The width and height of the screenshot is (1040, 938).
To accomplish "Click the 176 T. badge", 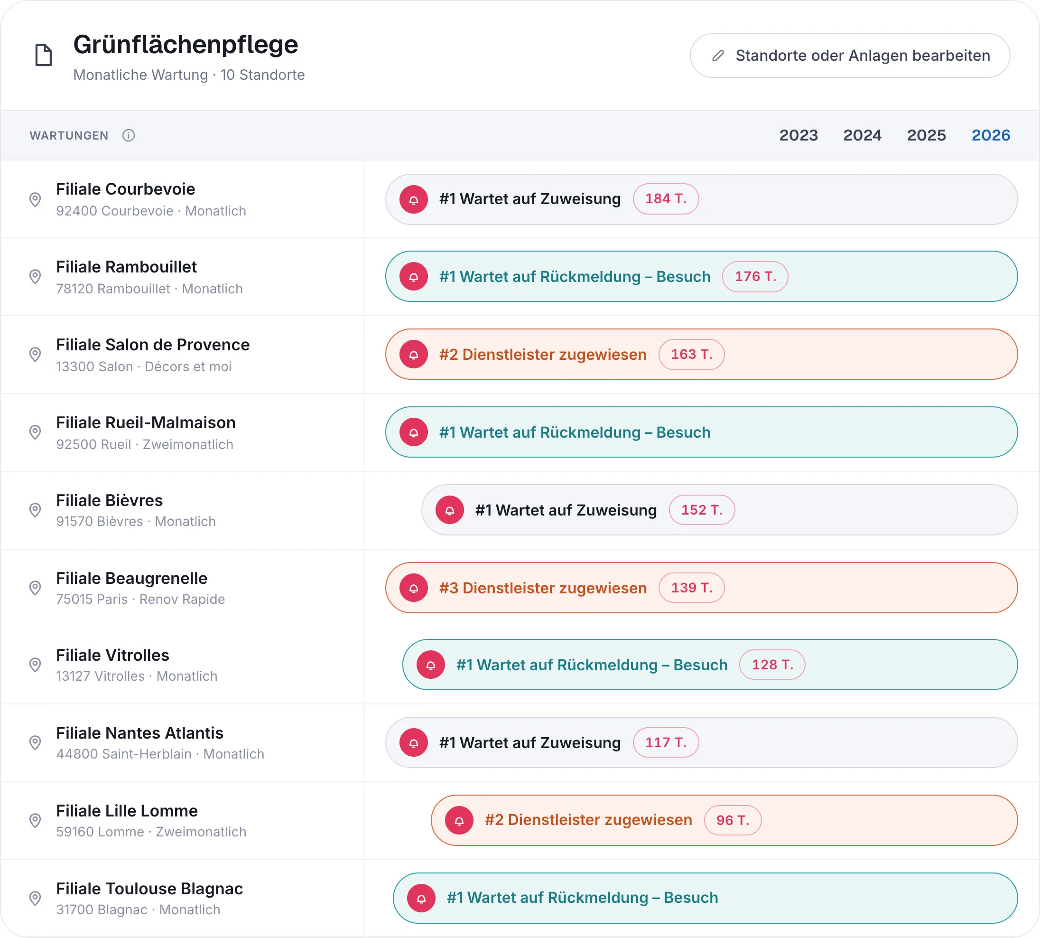I will pyautogui.click(x=755, y=277).
